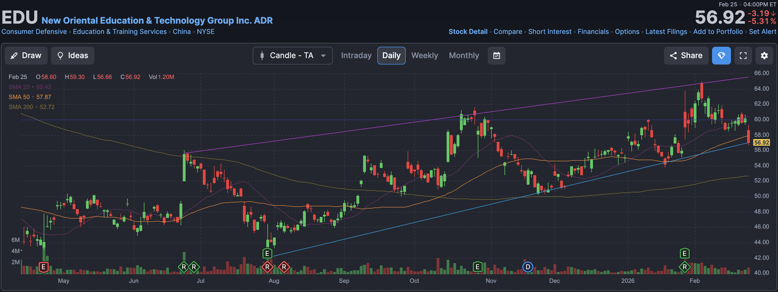Click the green R marker before Feb

coord(685,267)
